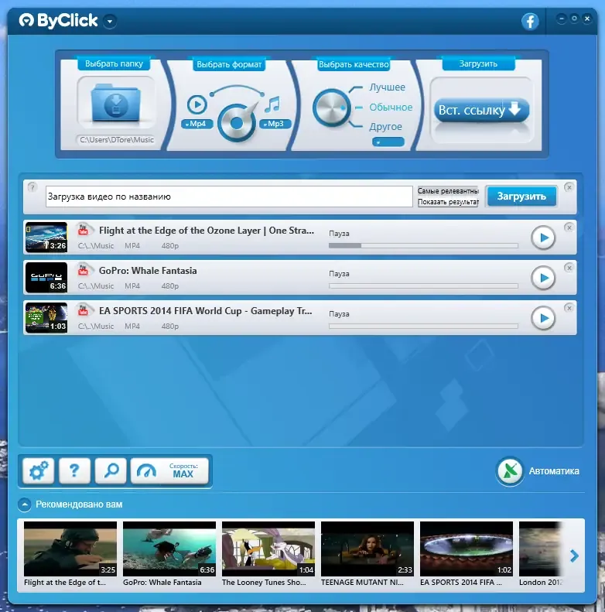Click the Вст. ссылку paste link button

click(x=481, y=110)
